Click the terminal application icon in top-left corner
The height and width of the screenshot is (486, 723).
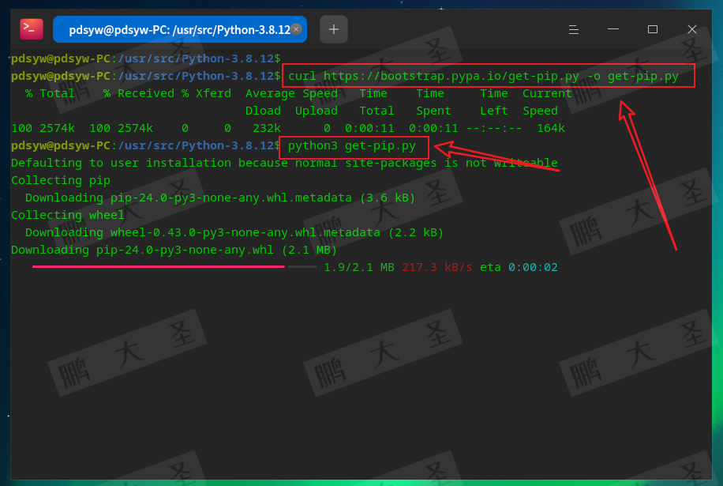pyautogui.click(x=30, y=28)
